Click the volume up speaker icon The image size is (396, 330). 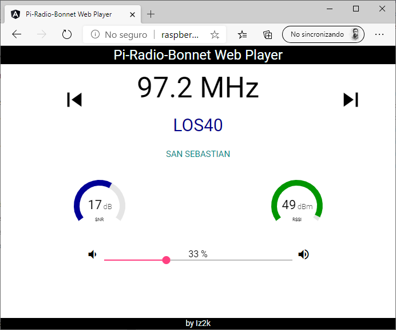point(303,254)
